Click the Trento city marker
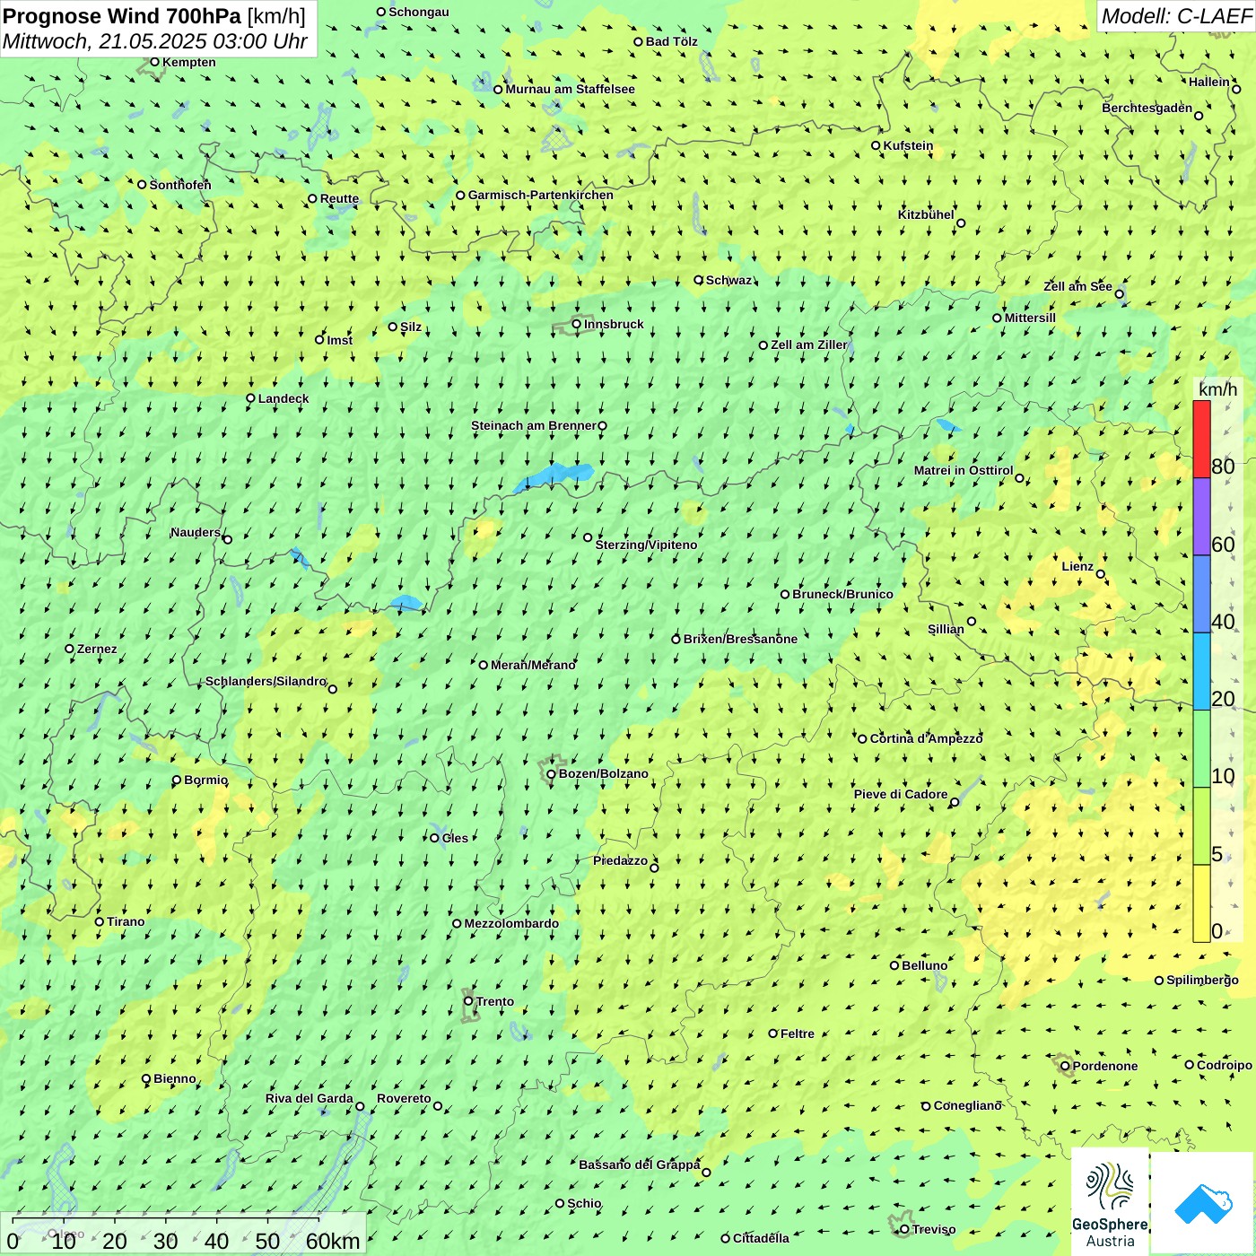Image resolution: width=1256 pixels, height=1256 pixels. tap(468, 1001)
